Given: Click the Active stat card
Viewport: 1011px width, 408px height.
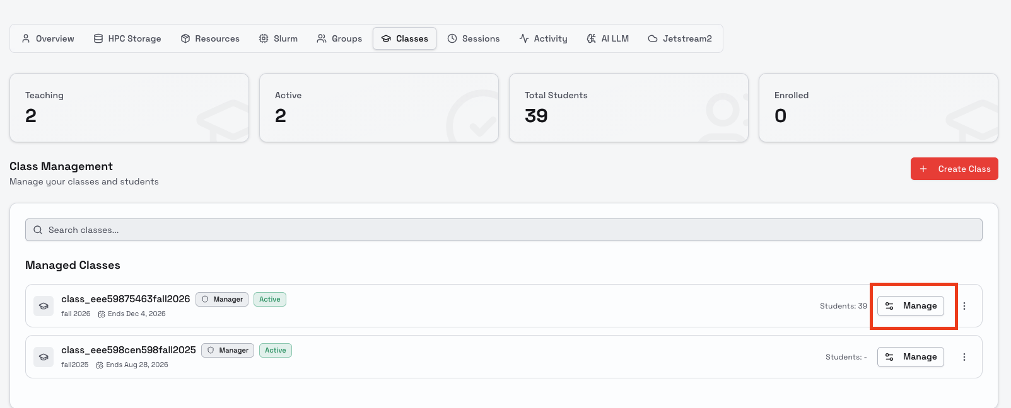Looking at the screenshot, I should (379, 108).
